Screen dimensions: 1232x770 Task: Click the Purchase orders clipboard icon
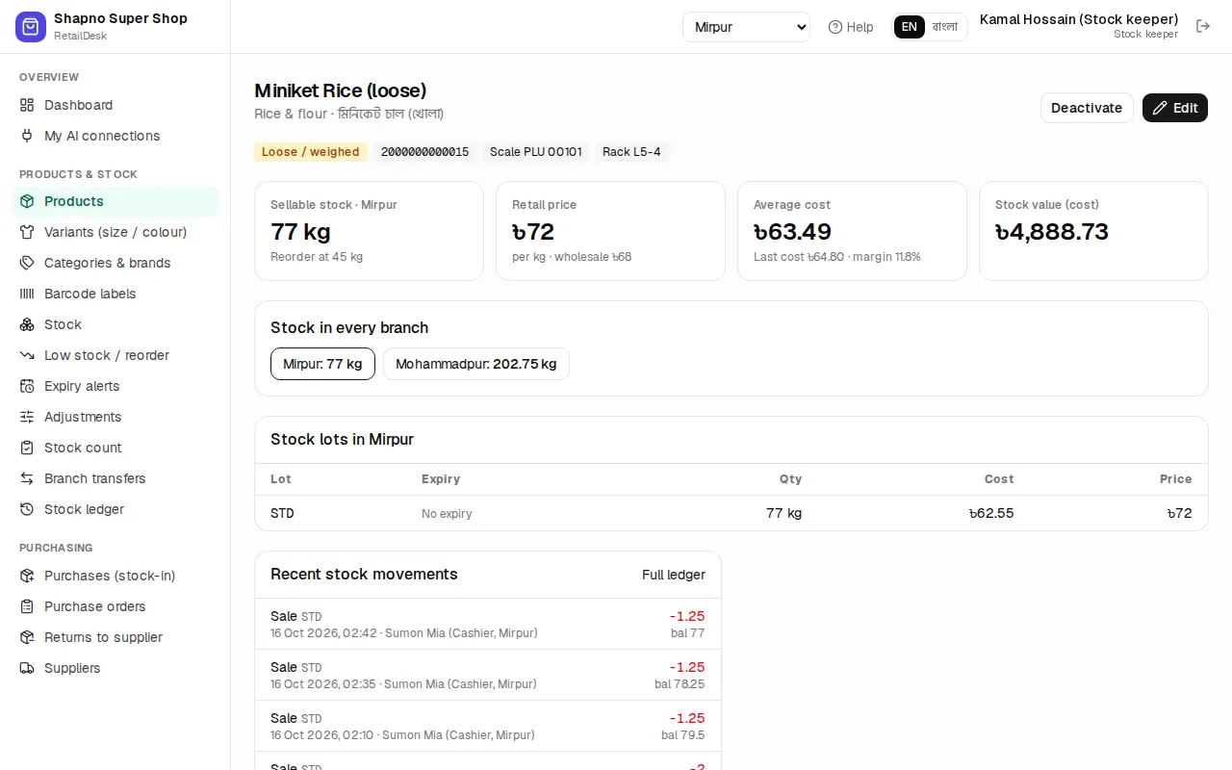[27, 606]
